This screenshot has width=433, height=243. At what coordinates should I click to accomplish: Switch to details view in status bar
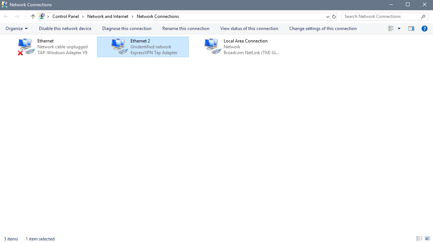419,239
